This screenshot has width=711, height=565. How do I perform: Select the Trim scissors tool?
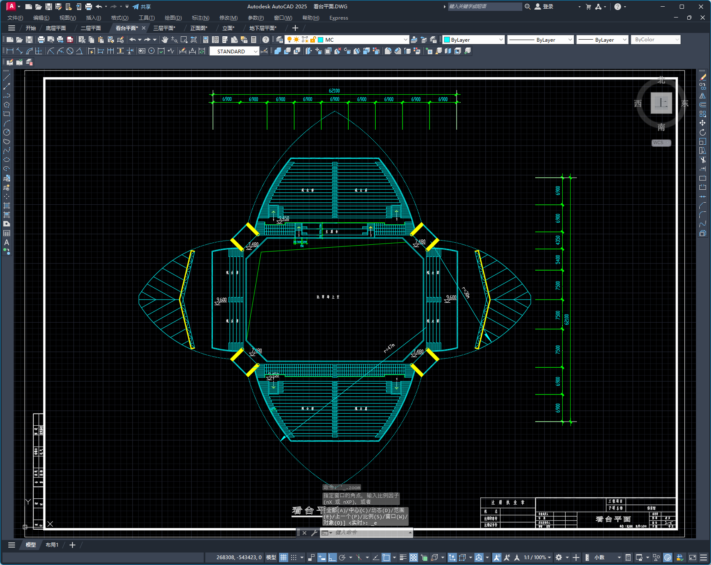(x=703, y=160)
